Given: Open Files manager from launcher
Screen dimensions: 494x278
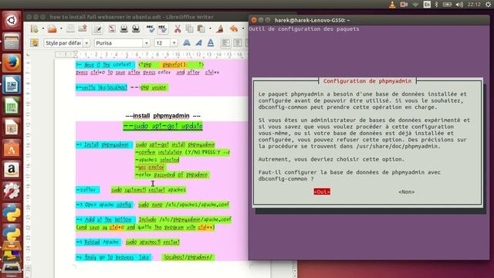Looking at the screenshot, I should pyautogui.click(x=12, y=42).
